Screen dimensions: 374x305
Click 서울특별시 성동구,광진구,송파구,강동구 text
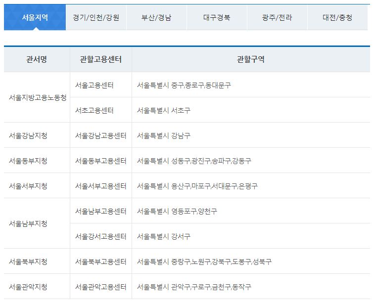194,161
